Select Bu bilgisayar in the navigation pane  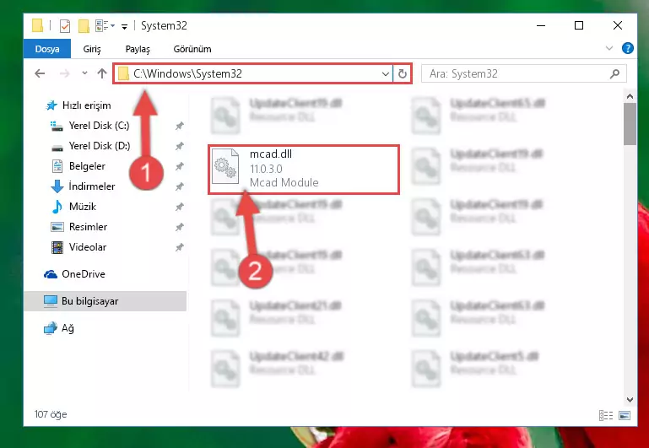click(x=105, y=301)
